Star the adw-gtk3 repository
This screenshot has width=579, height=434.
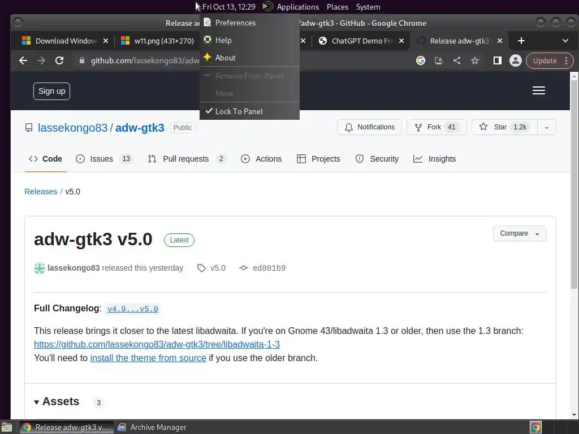[x=505, y=127]
